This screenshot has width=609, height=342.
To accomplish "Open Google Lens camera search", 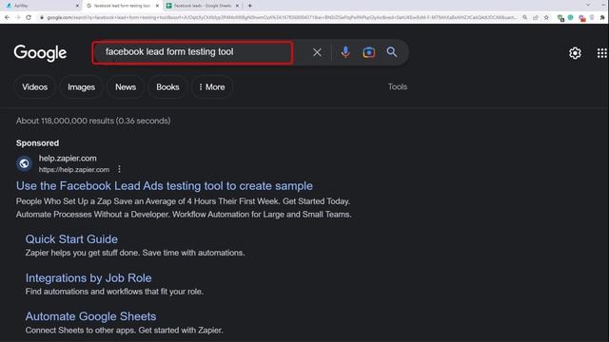I will 368,52.
